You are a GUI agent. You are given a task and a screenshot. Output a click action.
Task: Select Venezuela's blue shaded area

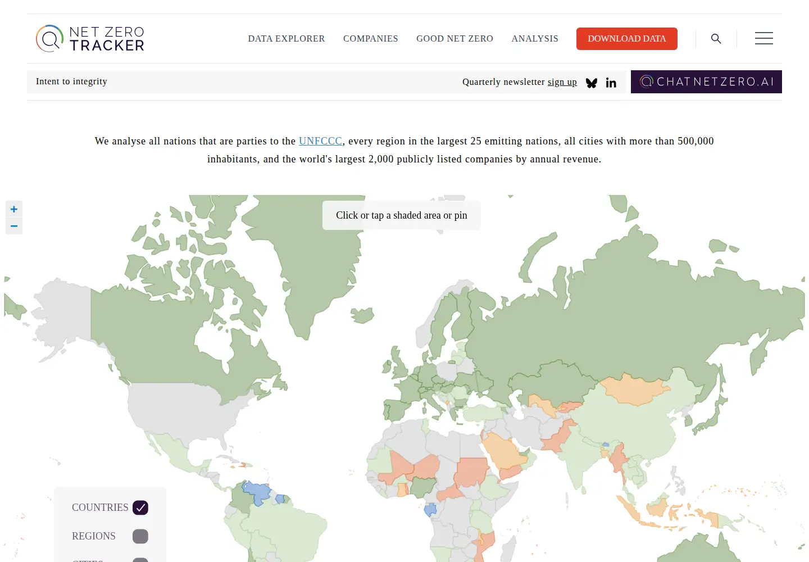257,492
